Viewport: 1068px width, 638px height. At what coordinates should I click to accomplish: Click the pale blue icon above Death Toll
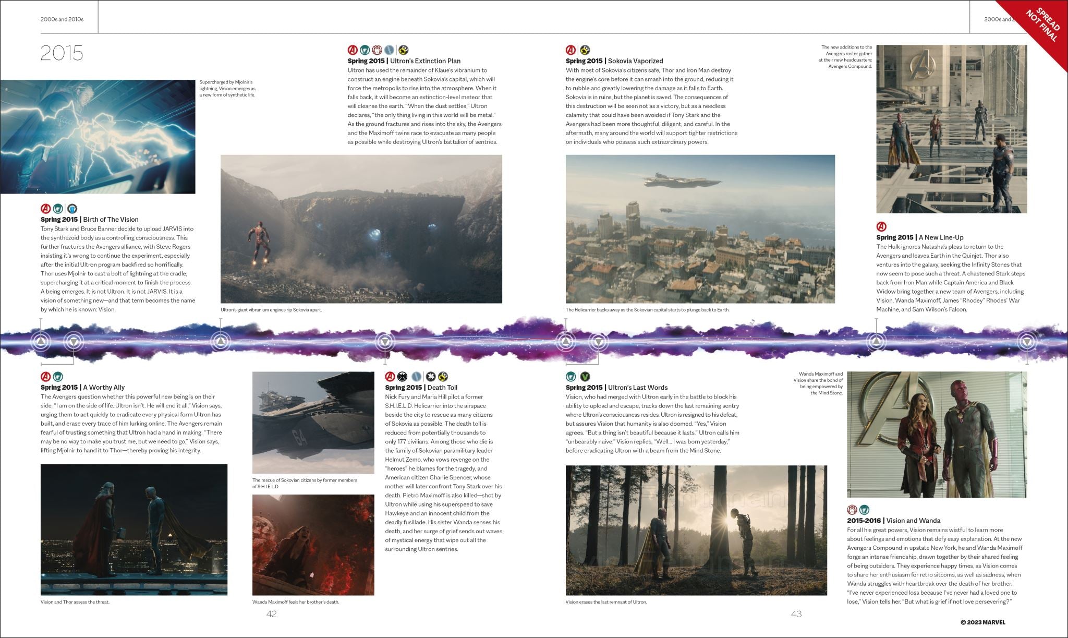tap(416, 377)
